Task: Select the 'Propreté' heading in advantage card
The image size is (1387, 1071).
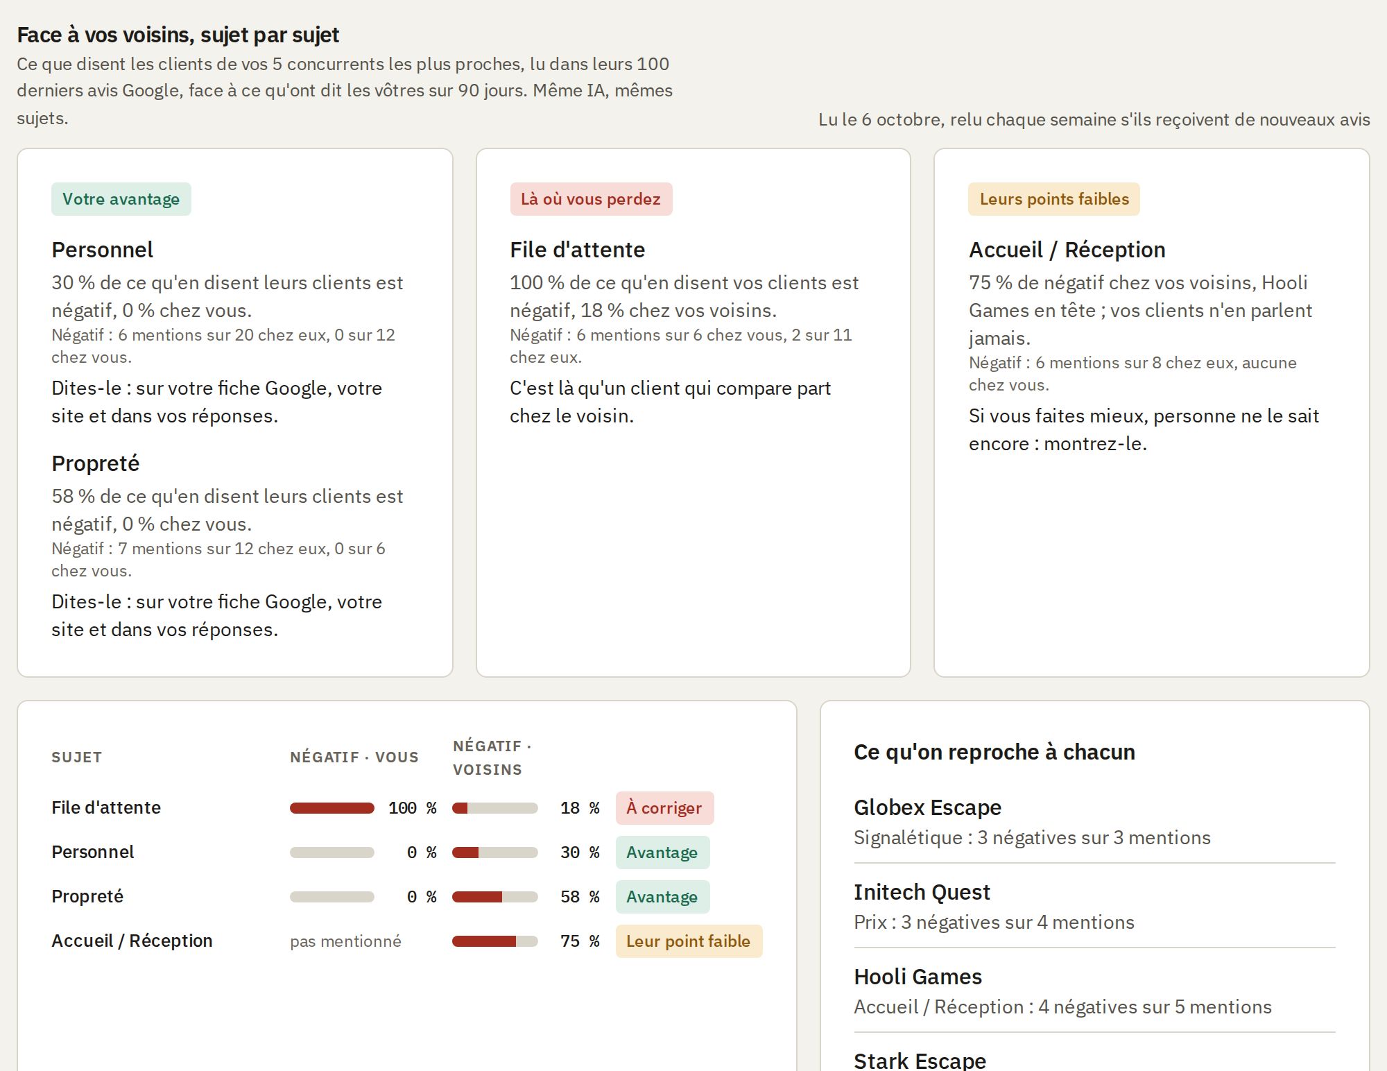Action: [x=96, y=463]
